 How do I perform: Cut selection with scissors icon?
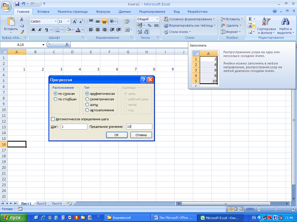[x=21, y=19]
